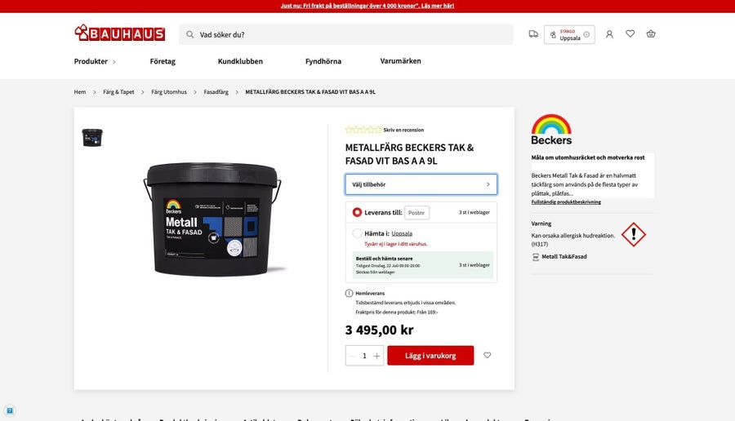Viewport: 735px width, 421px height.
Task: Click 'Fraktpris för denna produkt' text
Action: [397, 312]
